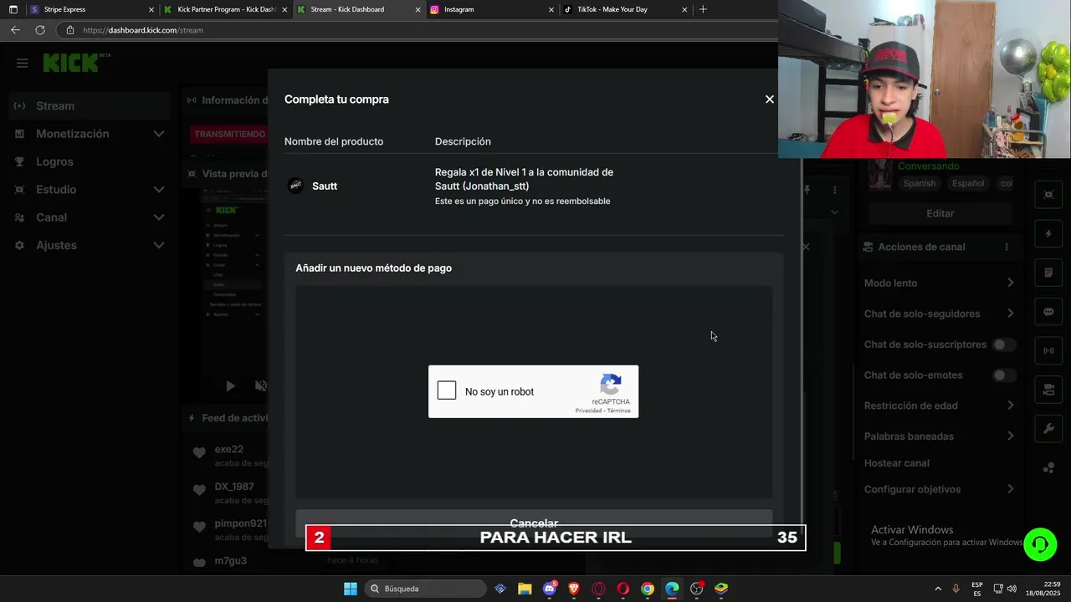1071x602 pixels.
Task: Open OBS Studio from taskbar
Action: tap(696, 589)
